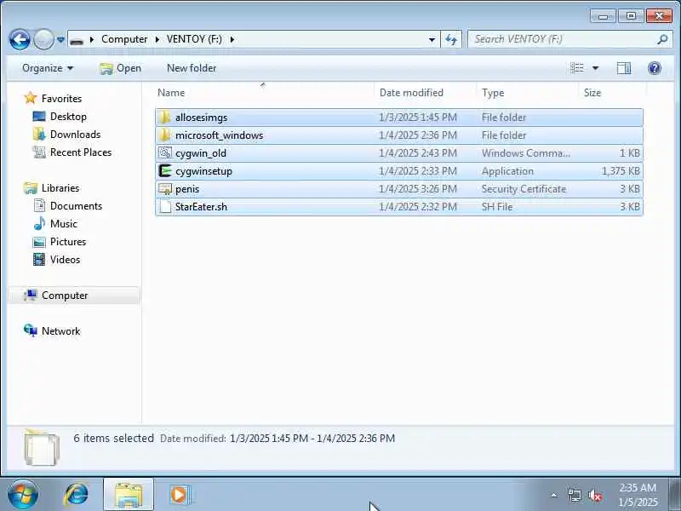Screen dimensions: 681x511
Task: Open the Pictures library
Action: point(68,241)
